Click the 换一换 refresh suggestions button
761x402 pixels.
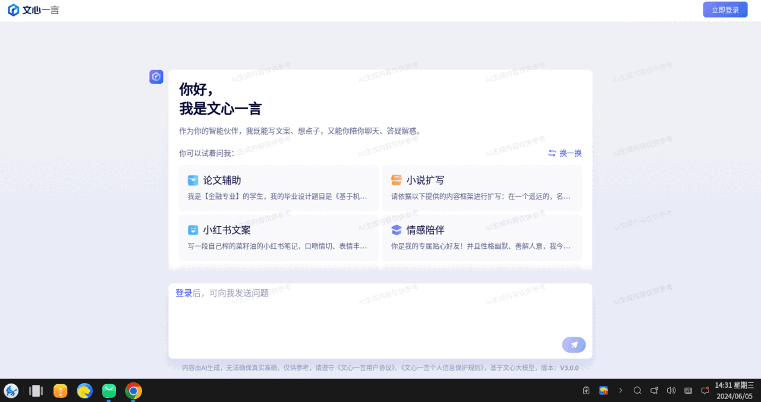(564, 153)
